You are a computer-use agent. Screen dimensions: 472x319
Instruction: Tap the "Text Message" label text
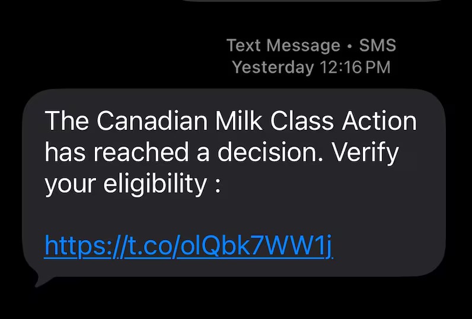[x=283, y=46]
